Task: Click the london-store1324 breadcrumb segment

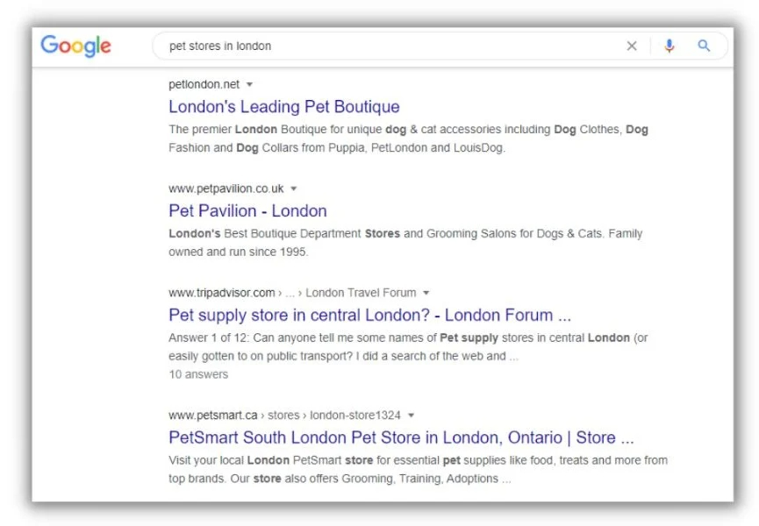Action: [354, 415]
